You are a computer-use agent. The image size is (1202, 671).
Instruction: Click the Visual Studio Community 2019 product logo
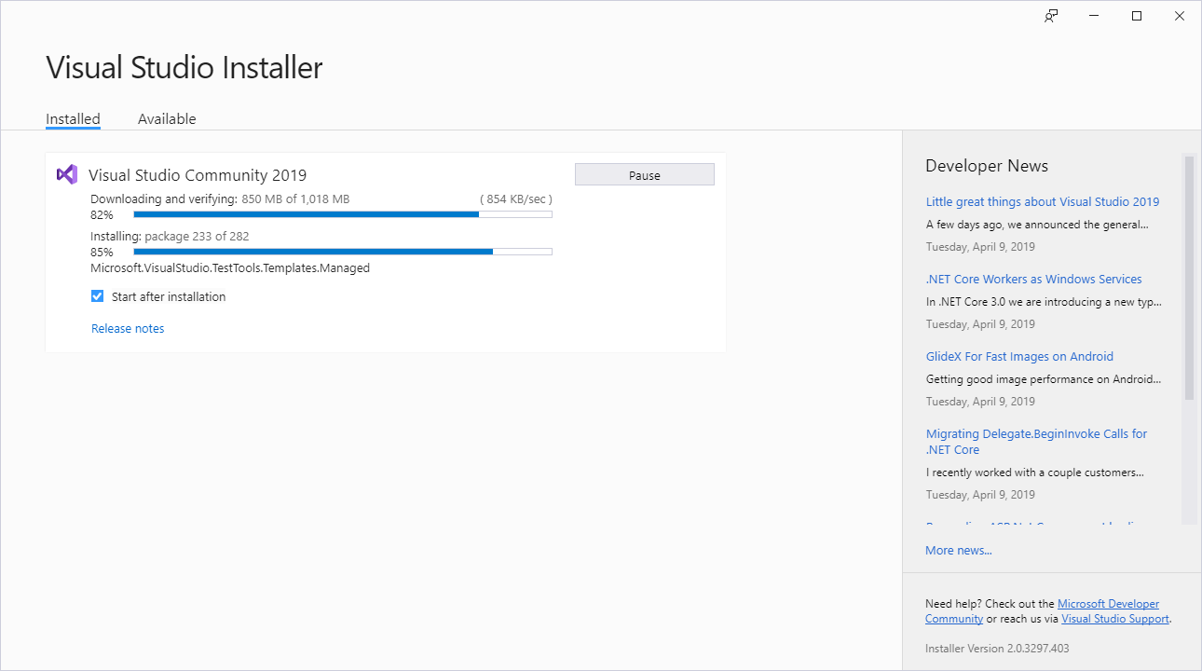66,174
